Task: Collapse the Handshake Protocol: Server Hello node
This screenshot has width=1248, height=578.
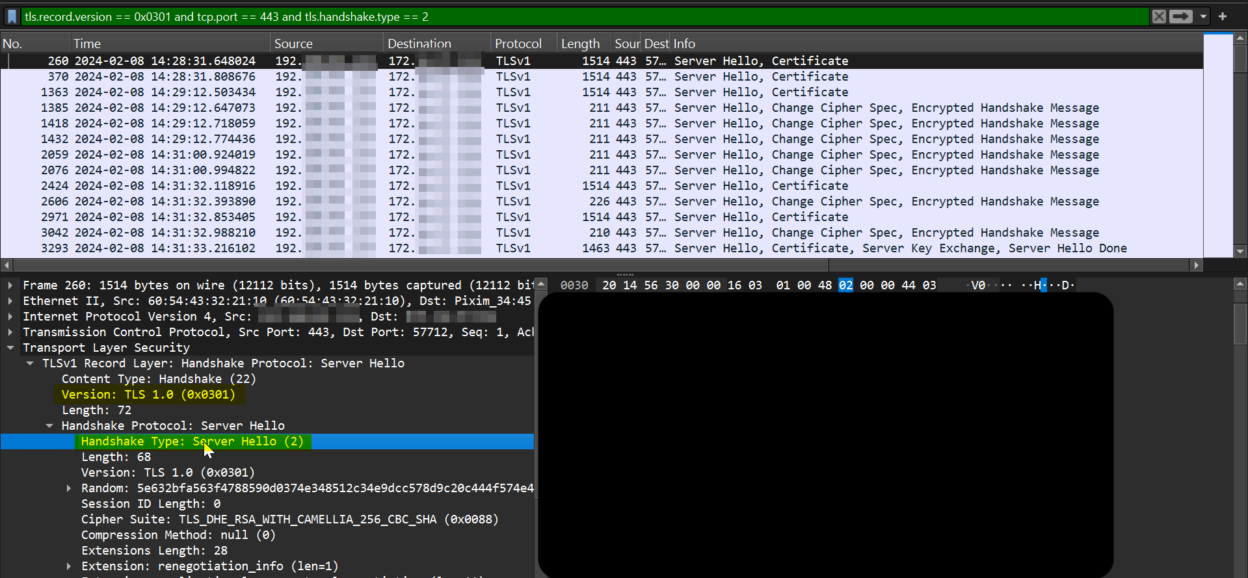Action: pos(49,425)
